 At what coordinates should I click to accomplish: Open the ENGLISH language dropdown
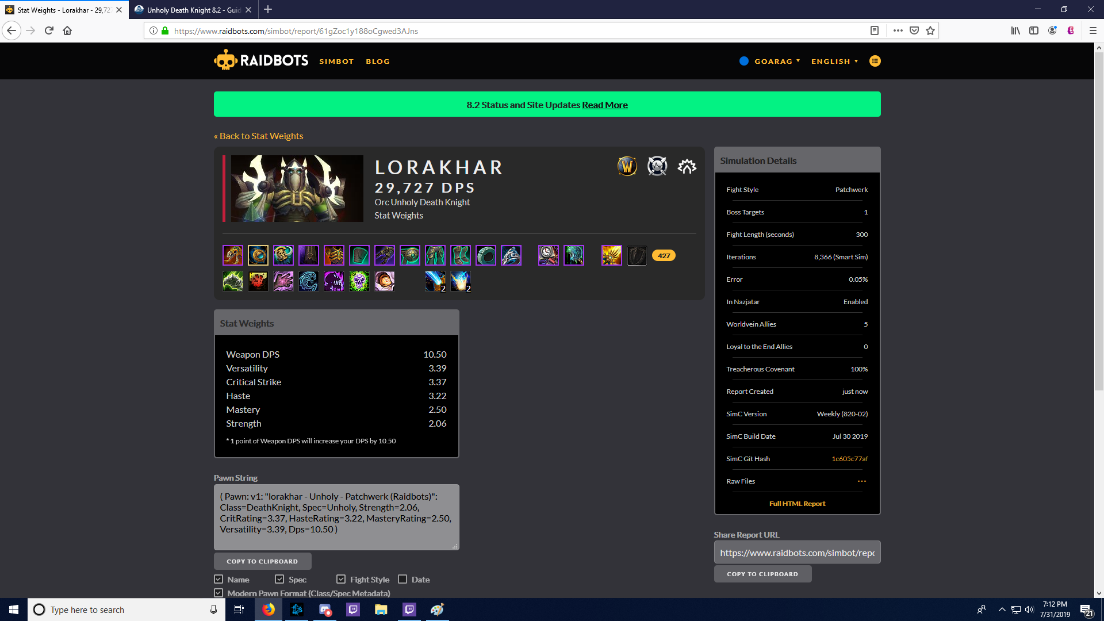pyautogui.click(x=835, y=61)
